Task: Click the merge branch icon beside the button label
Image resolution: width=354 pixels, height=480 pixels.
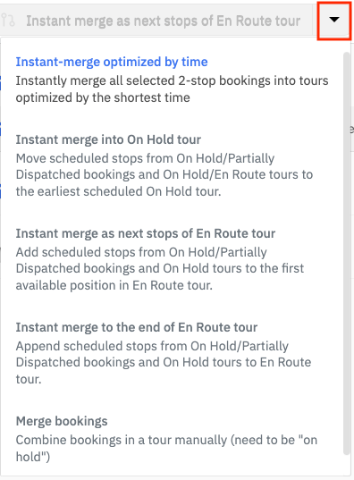Action: 8,21
